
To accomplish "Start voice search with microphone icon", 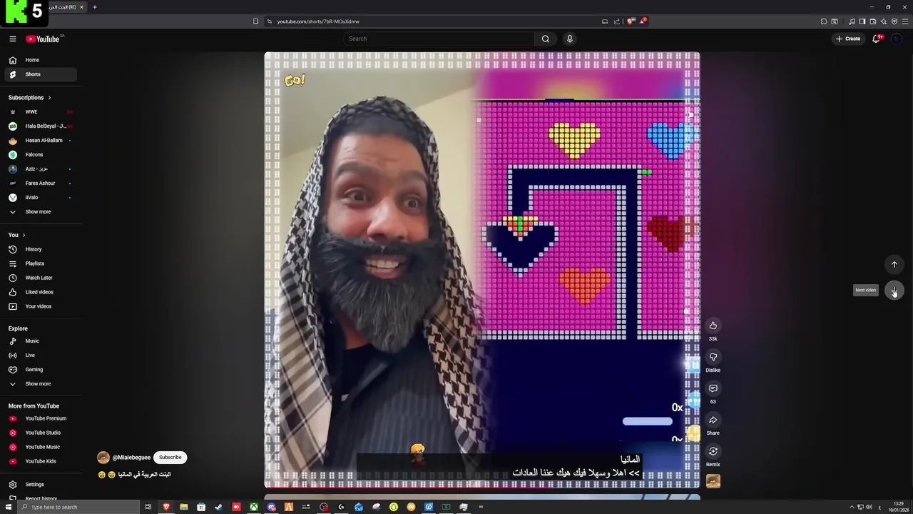I will pos(569,39).
